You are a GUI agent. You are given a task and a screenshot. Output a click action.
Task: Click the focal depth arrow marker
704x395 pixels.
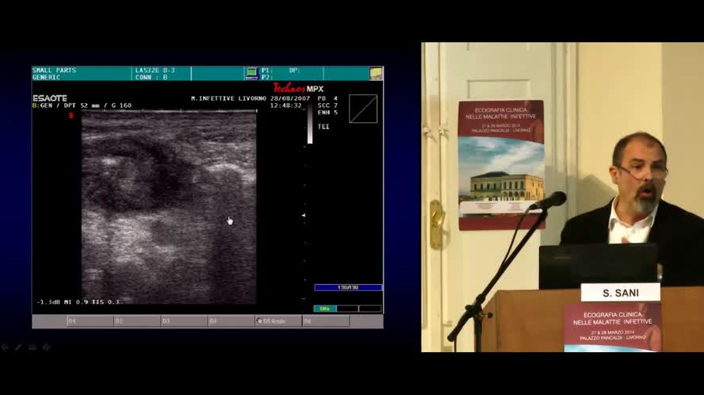coord(303,215)
